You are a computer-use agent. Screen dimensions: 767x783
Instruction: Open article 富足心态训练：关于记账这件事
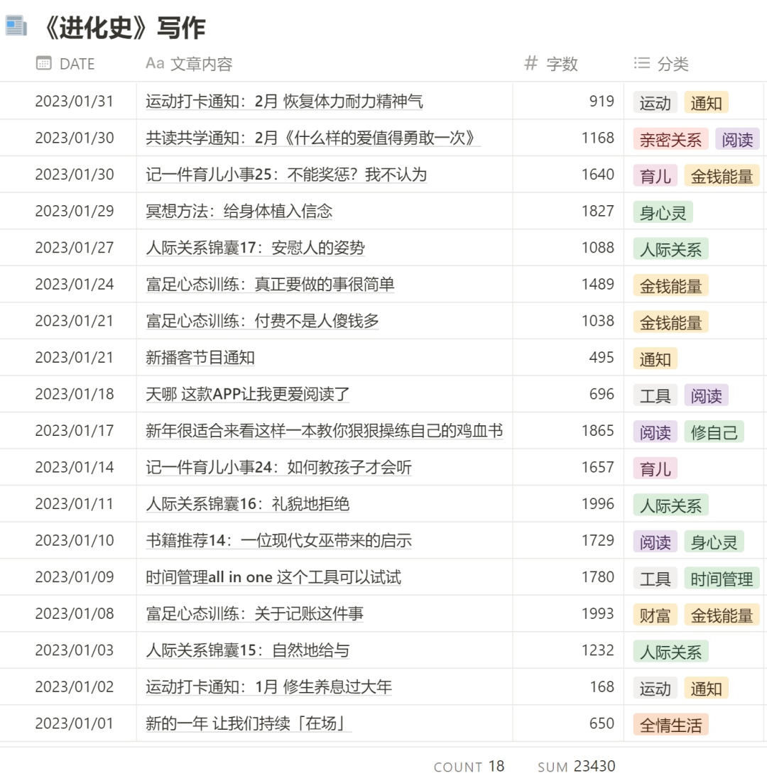(x=255, y=614)
